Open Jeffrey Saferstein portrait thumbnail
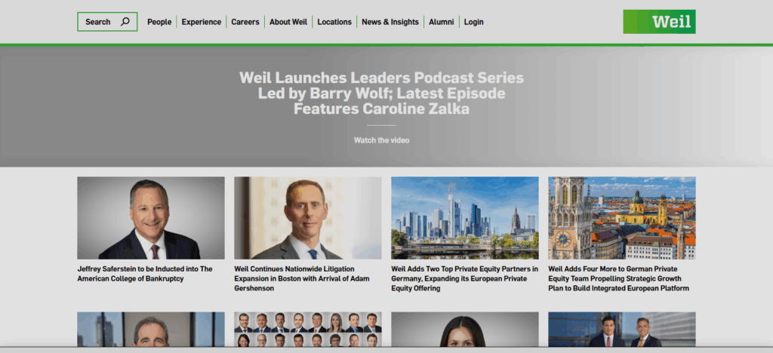The width and height of the screenshot is (773, 353). tap(151, 218)
